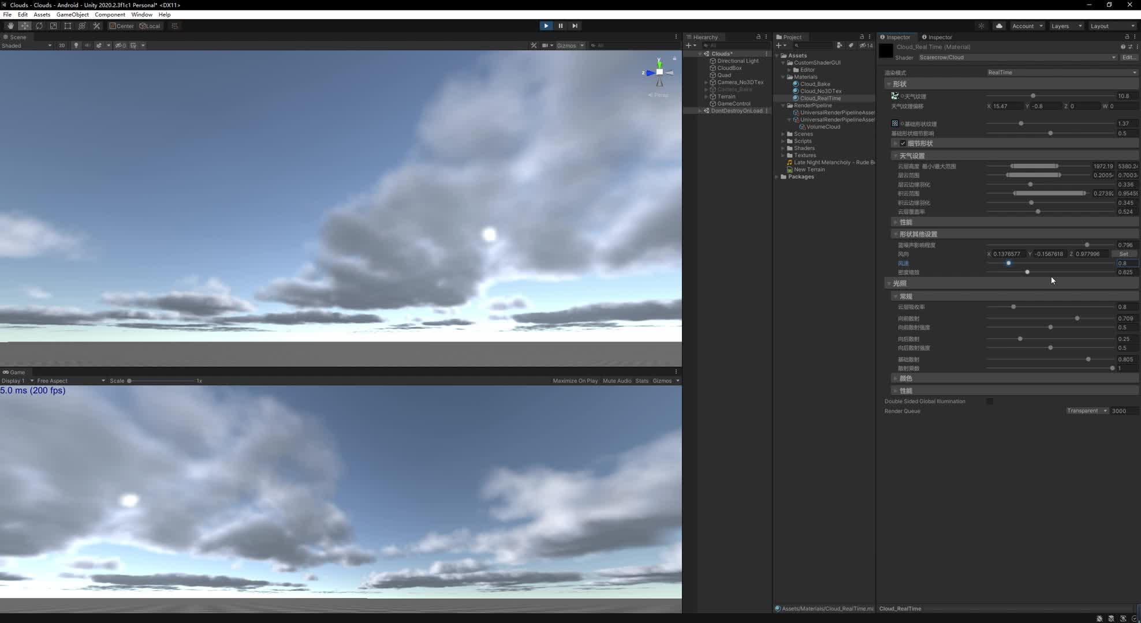The width and height of the screenshot is (1141, 623).
Task: Click Edit button next to Scarecrow/Cloud shader
Action: (x=1128, y=57)
